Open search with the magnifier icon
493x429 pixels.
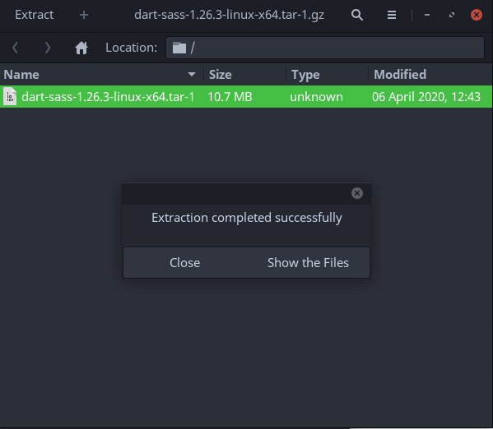pos(357,15)
